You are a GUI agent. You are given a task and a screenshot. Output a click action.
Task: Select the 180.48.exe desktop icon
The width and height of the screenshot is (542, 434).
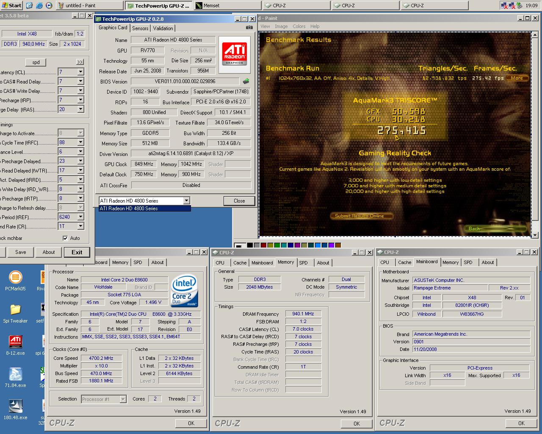[15, 409]
